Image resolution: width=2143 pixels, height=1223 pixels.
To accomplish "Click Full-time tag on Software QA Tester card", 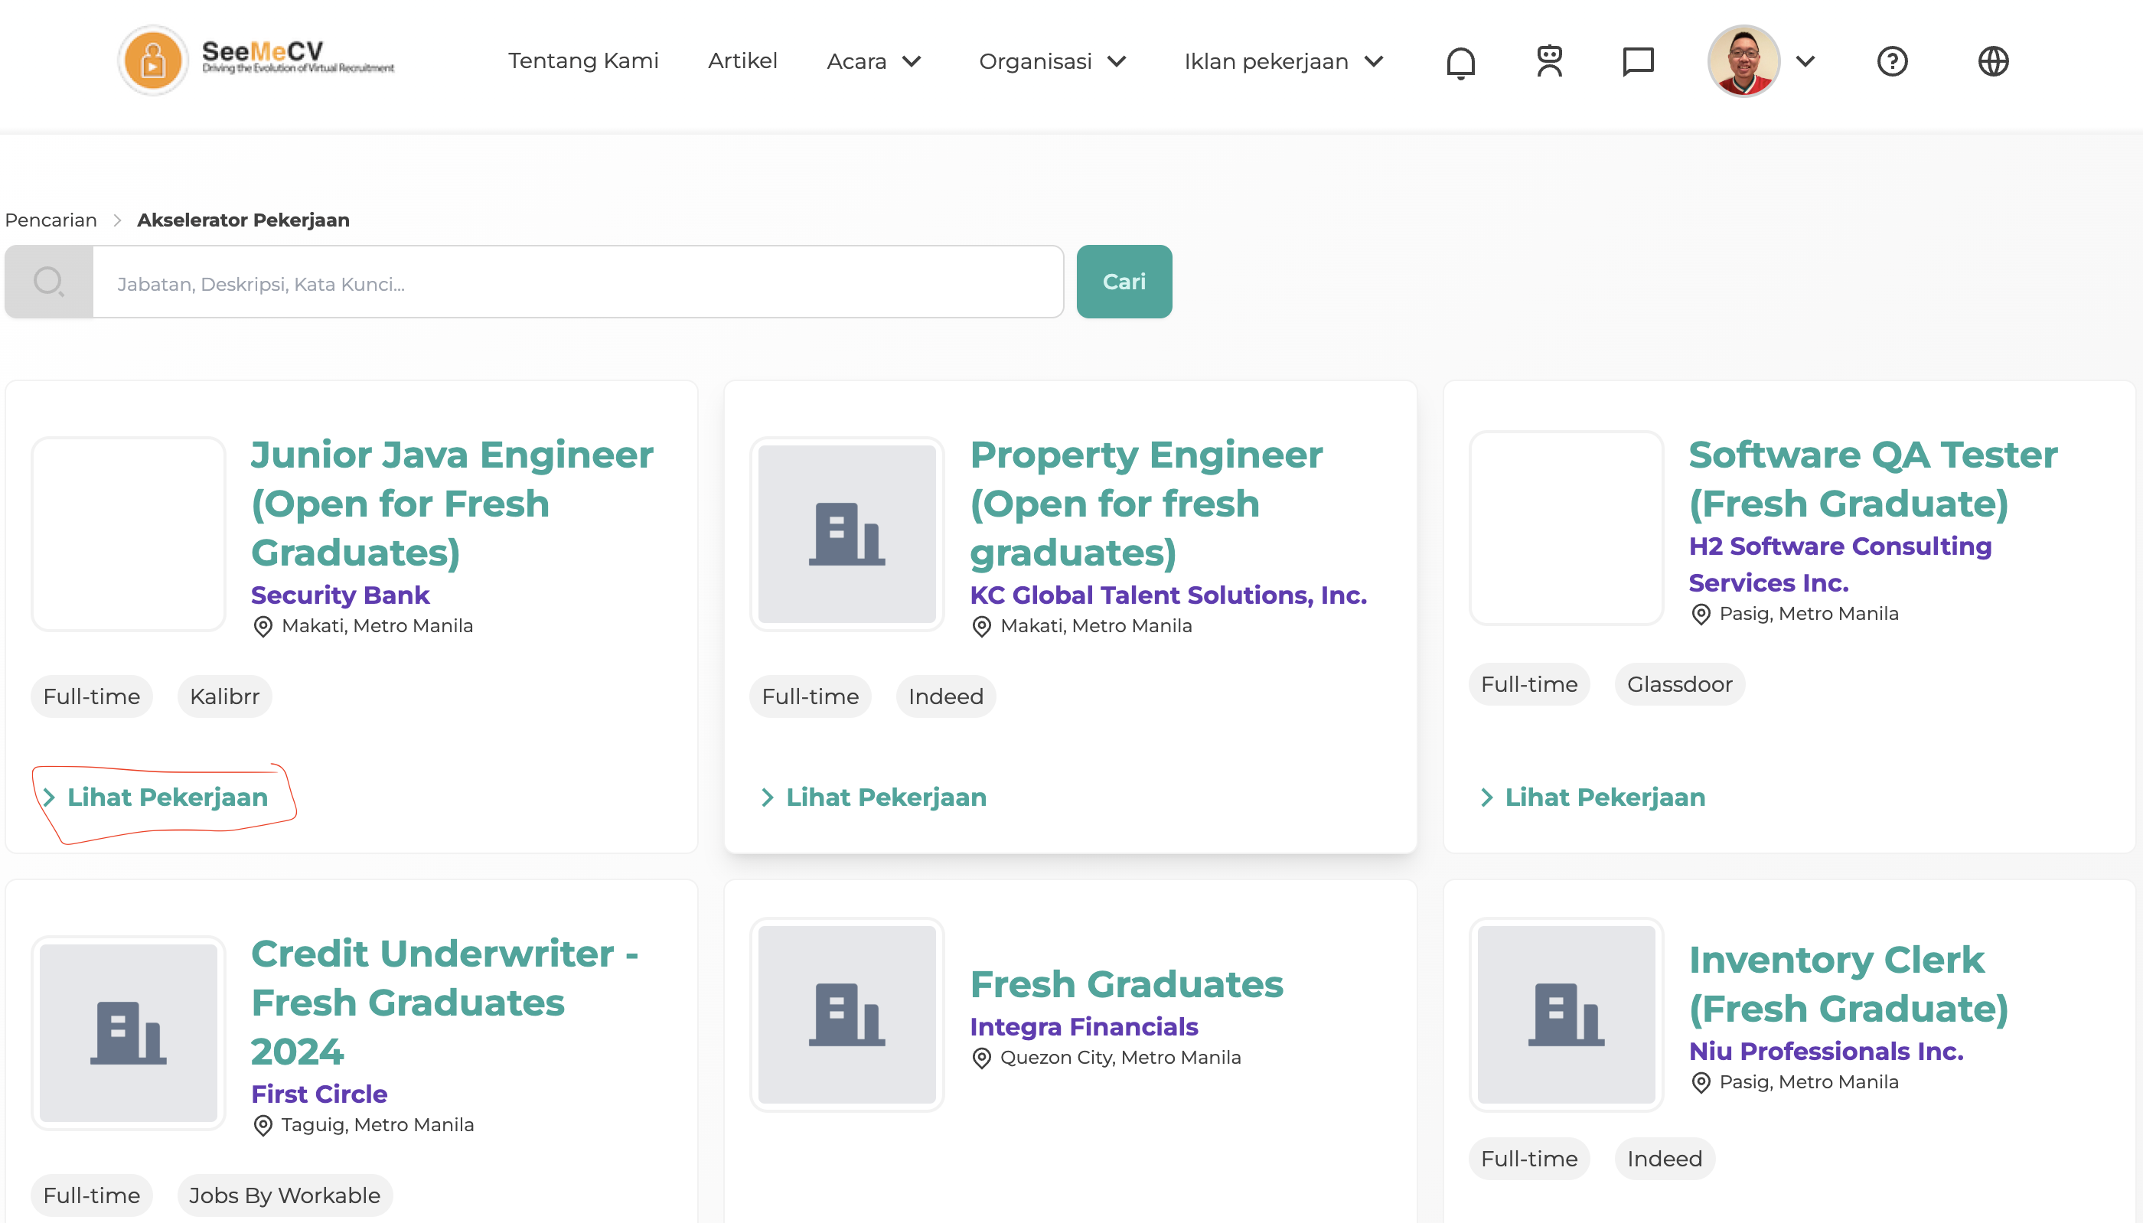I will click(x=1529, y=684).
